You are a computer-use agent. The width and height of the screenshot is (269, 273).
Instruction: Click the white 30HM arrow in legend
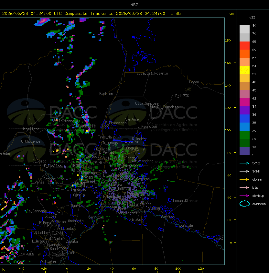tap(244, 171)
